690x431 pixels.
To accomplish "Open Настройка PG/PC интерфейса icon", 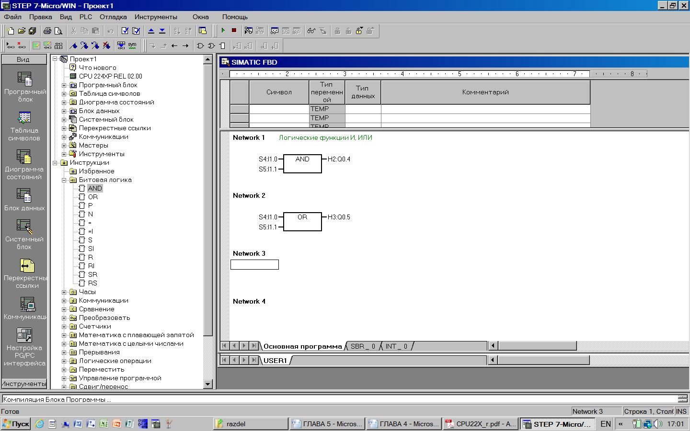I will 24,347.
